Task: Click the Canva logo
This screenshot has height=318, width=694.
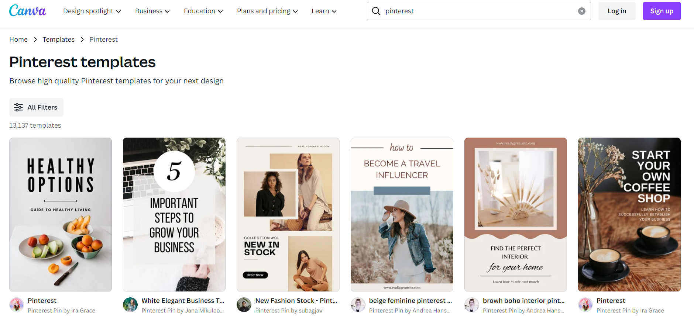Action: click(28, 11)
